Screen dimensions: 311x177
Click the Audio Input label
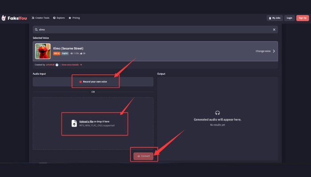pos(39,74)
